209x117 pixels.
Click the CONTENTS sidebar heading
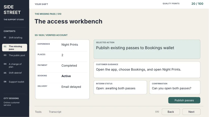[x=10, y=31]
